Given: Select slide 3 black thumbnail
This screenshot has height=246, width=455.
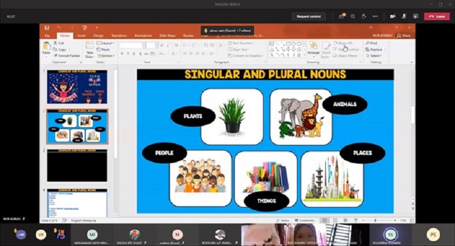Looking at the screenshot, I should [77, 165].
